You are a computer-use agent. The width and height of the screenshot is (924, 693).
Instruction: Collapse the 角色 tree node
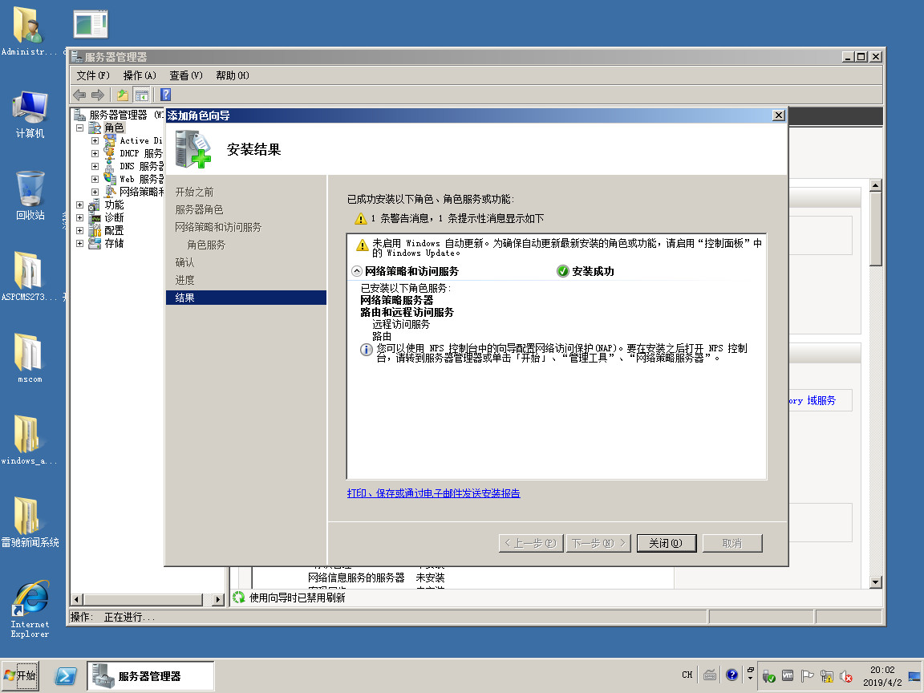click(80, 128)
